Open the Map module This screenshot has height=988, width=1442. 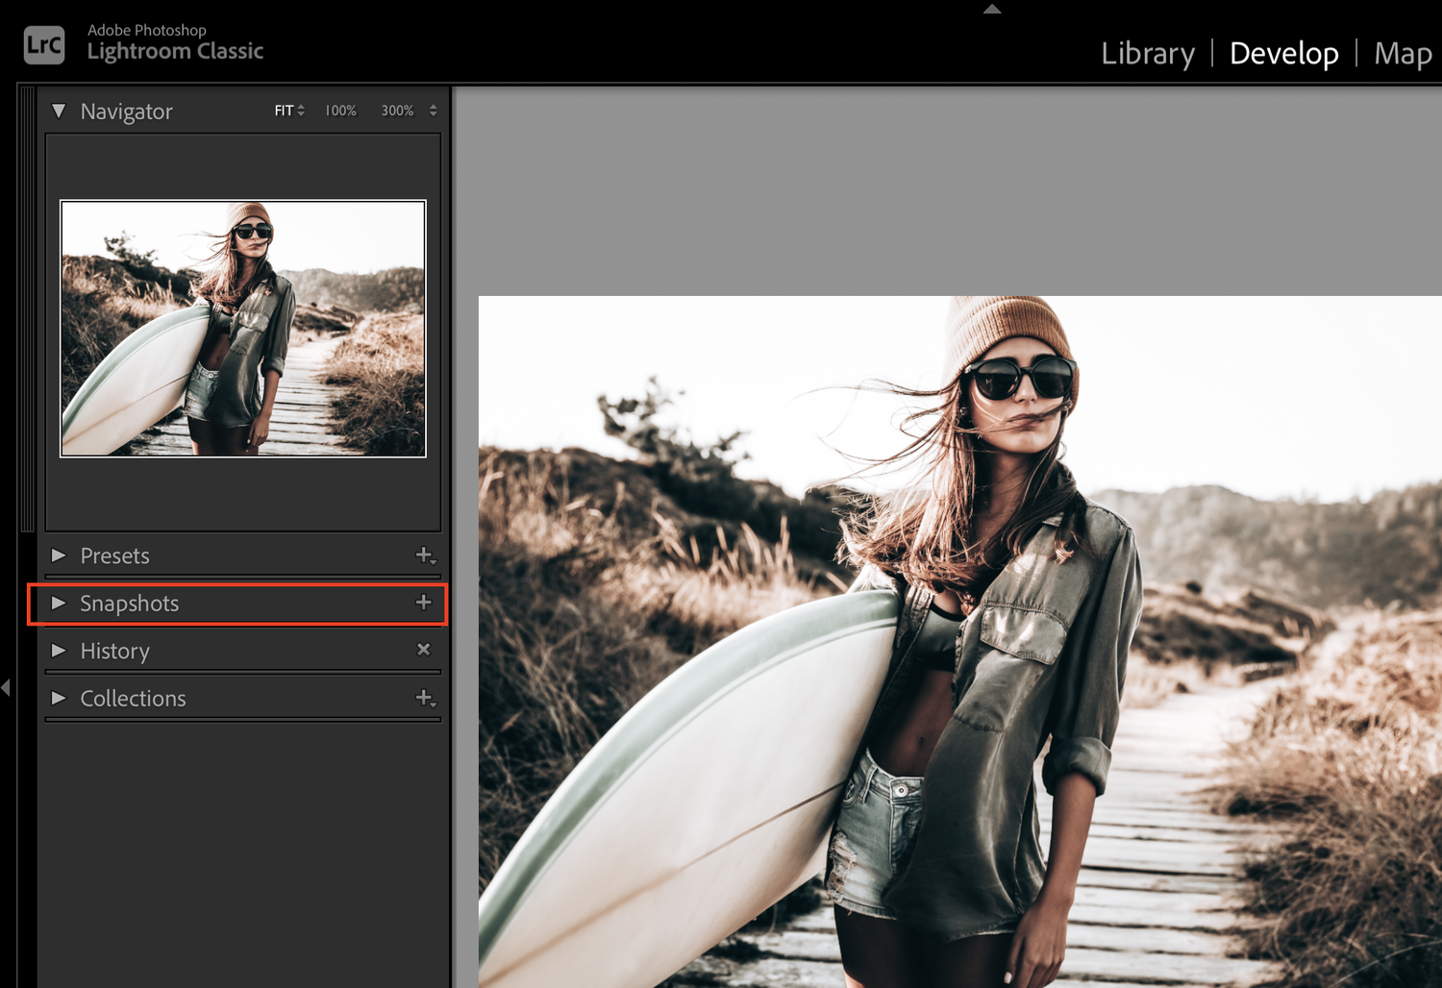1403,53
